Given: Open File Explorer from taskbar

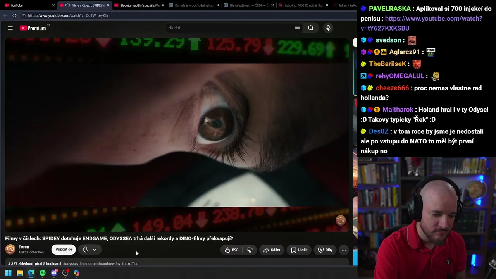Looking at the screenshot, I should pos(20,273).
